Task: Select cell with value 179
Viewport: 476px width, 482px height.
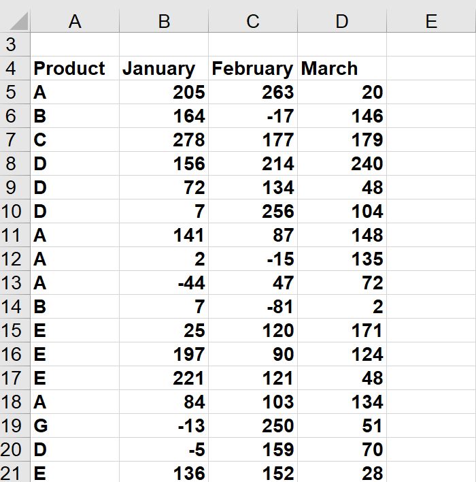Action: 342,140
